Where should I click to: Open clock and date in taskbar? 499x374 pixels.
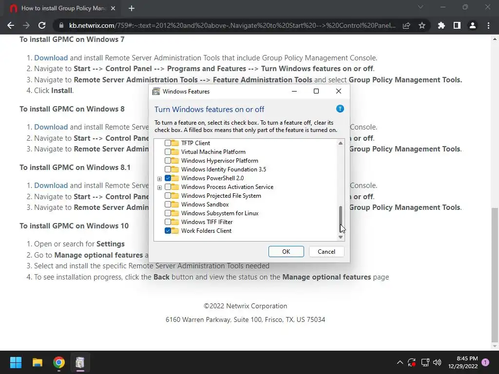(463, 362)
